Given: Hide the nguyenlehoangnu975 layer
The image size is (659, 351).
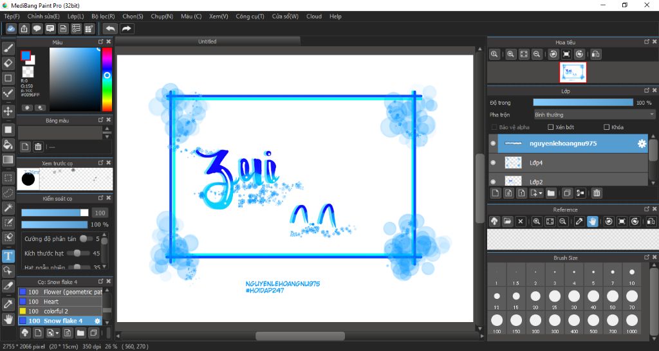Looking at the screenshot, I should (x=493, y=143).
